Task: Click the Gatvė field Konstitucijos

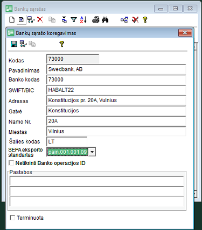Action: click(x=116, y=111)
